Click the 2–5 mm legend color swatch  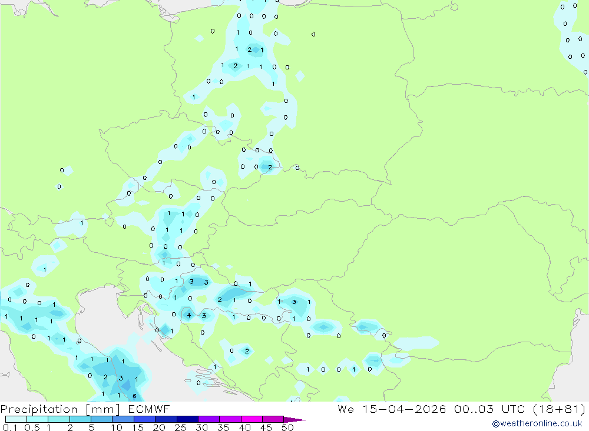click(80, 419)
